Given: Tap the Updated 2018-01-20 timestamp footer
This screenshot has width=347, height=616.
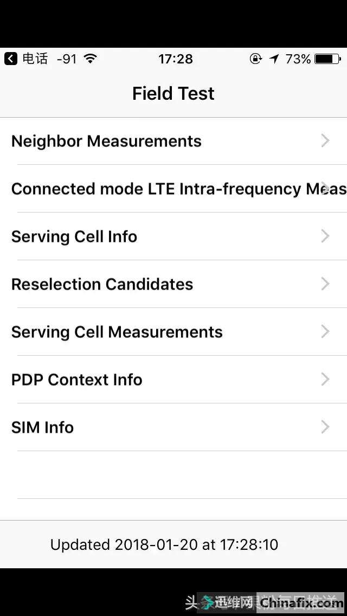Looking at the screenshot, I should pyautogui.click(x=164, y=544).
